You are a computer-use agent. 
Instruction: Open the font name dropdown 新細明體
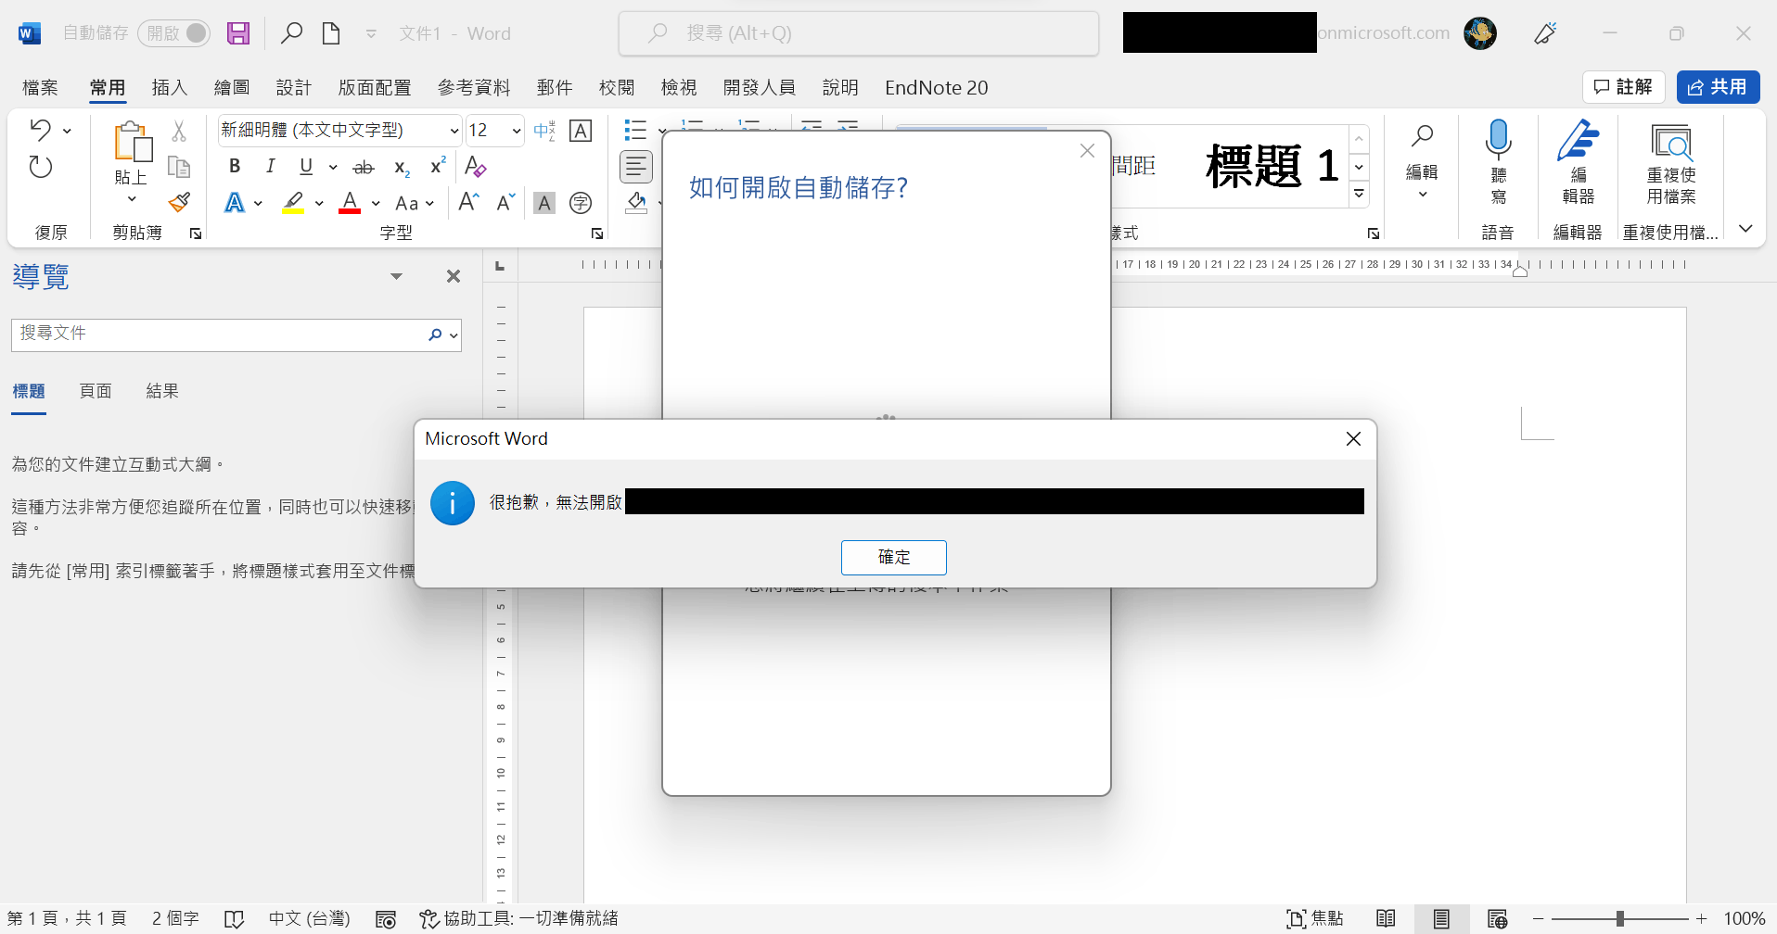coord(454,131)
